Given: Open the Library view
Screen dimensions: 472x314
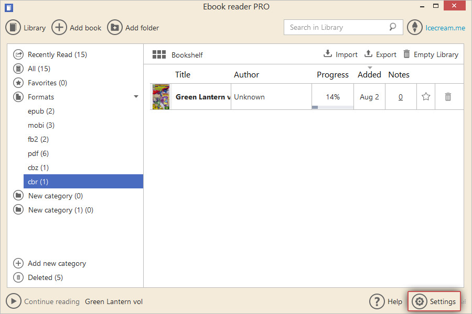Looking at the screenshot, I should 26,27.
